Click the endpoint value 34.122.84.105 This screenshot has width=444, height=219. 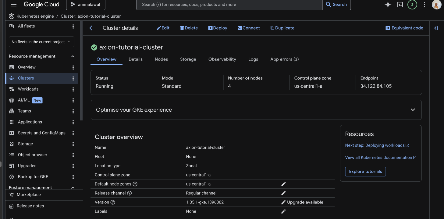[376, 86]
